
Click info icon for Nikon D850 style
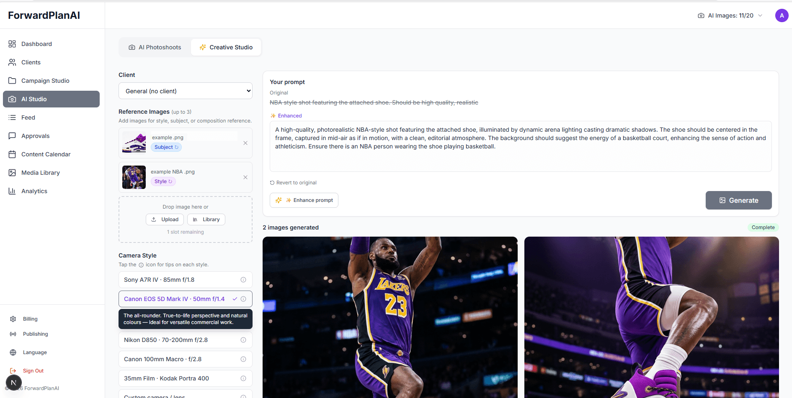pyautogui.click(x=243, y=340)
